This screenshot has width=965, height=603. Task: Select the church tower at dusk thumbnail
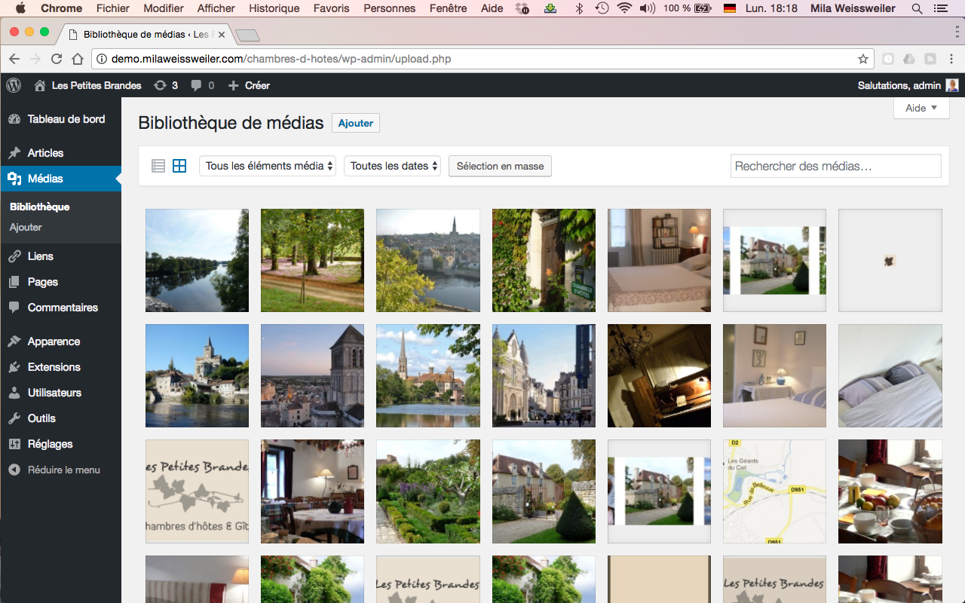coord(312,375)
